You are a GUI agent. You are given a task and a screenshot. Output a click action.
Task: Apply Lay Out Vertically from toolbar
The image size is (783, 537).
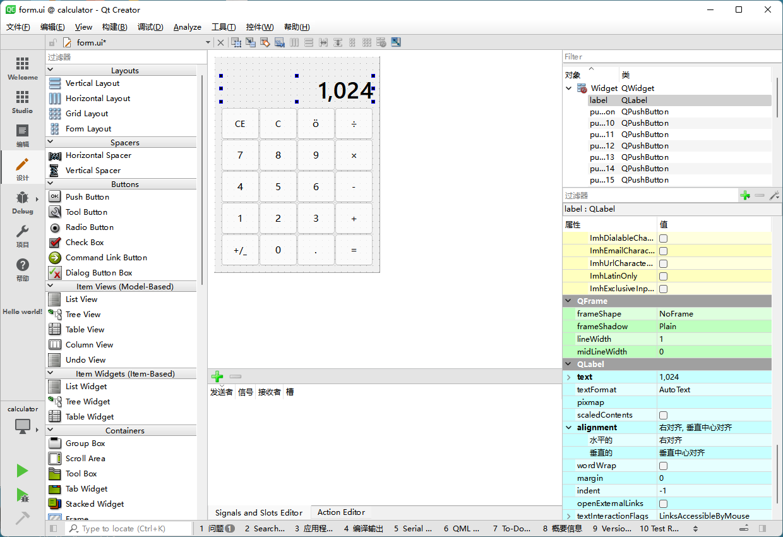point(309,42)
